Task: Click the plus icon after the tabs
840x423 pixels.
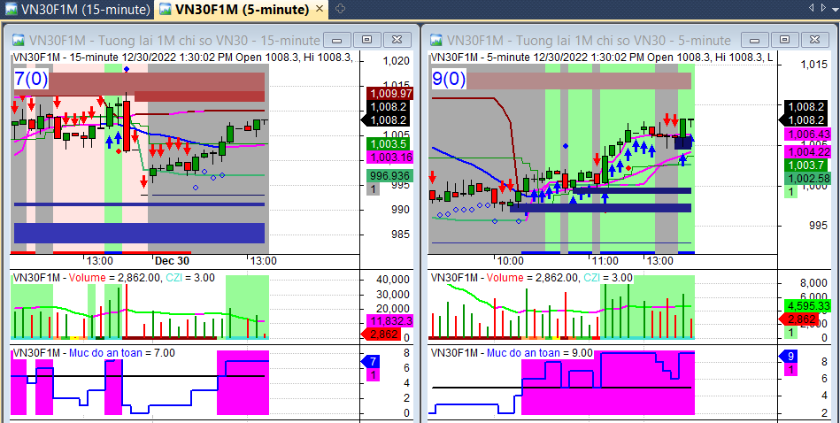Action: click(x=340, y=9)
